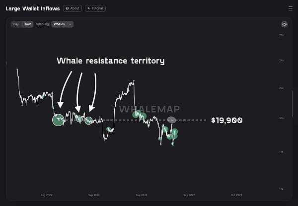This screenshot has width=298, height=206.
Task: Toggle the eye visibility icon
Action: pos(284,24)
